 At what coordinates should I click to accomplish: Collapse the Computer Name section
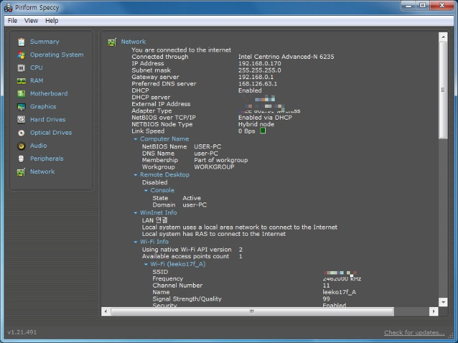(135, 139)
